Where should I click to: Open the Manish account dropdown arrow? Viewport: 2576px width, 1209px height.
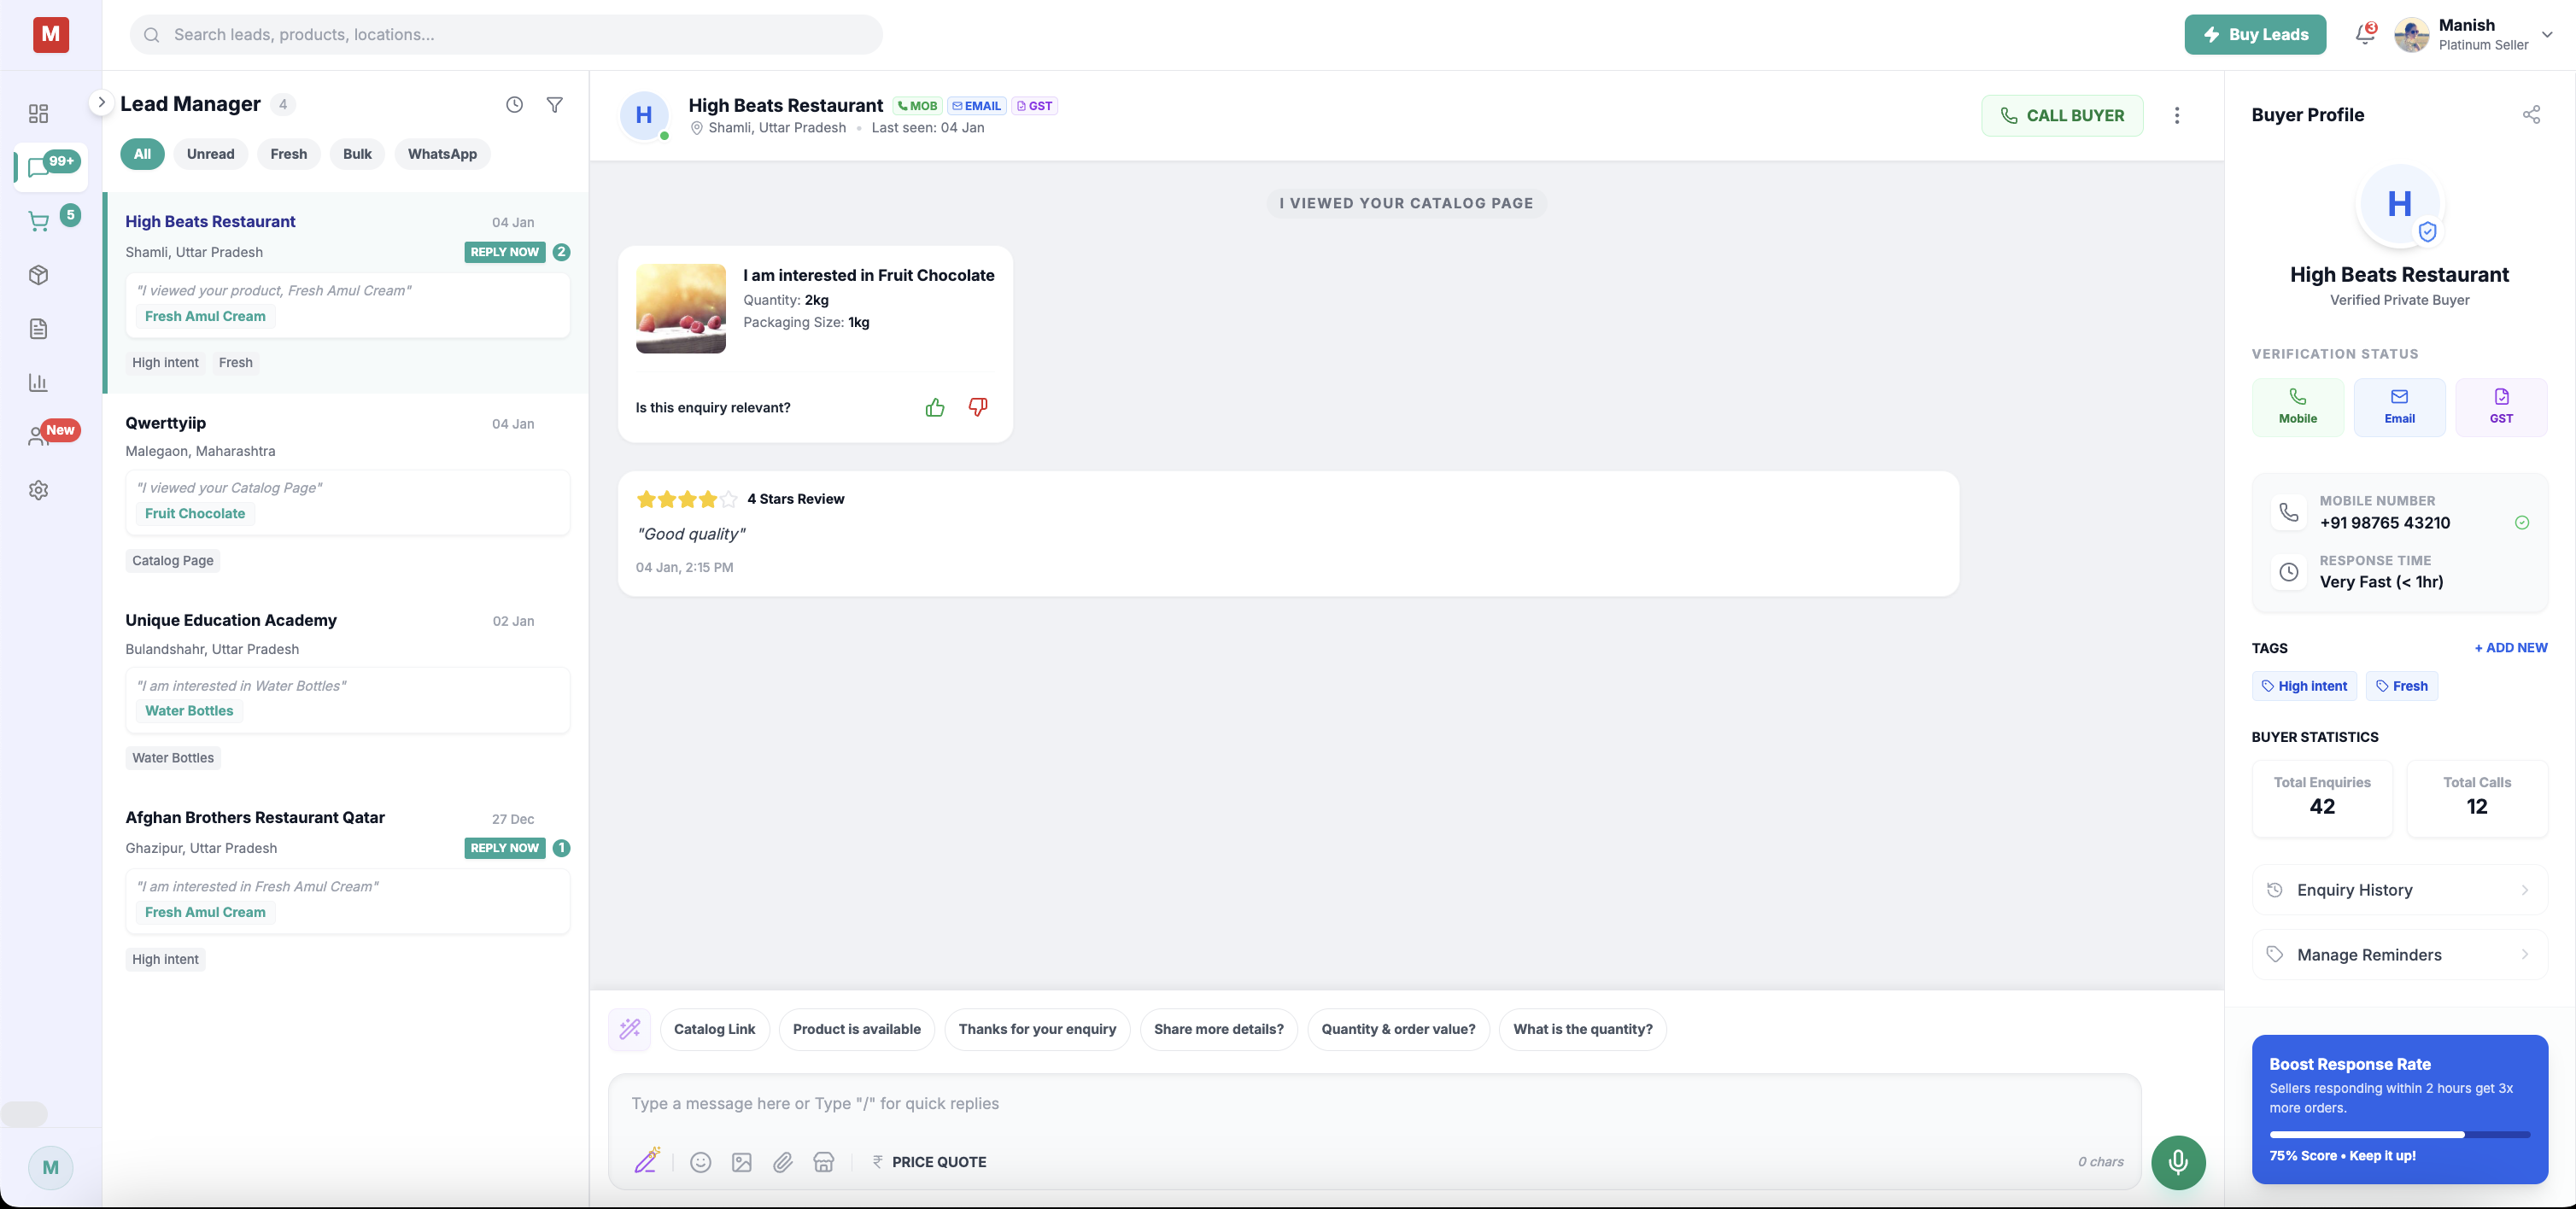click(2547, 34)
